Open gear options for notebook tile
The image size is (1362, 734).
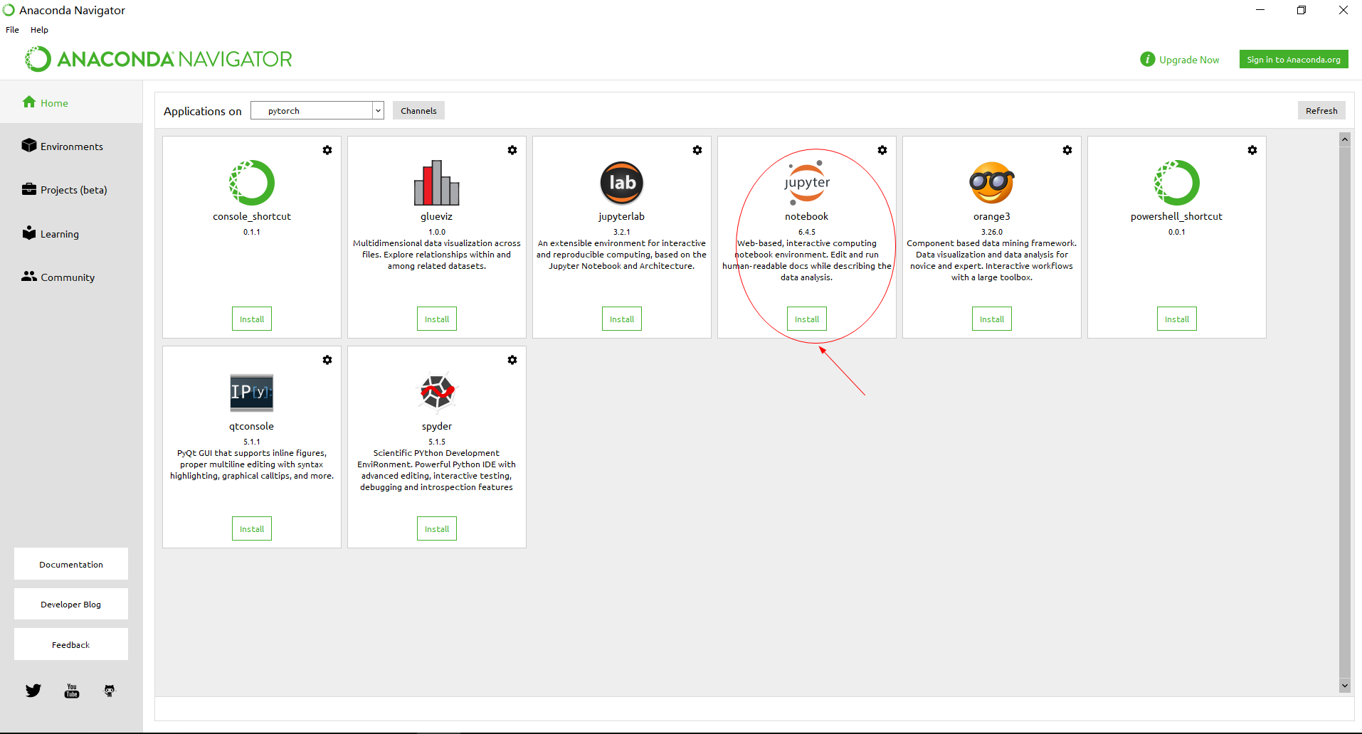click(x=882, y=150)
